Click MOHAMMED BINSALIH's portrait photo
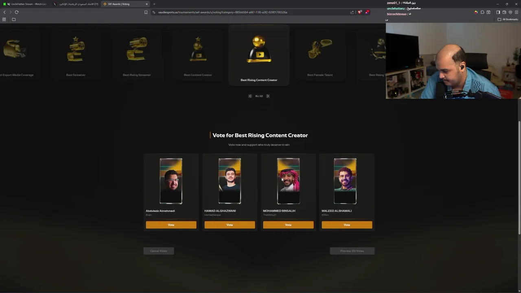Viewport: 521px width, 293px height. [x=288, y=181]
